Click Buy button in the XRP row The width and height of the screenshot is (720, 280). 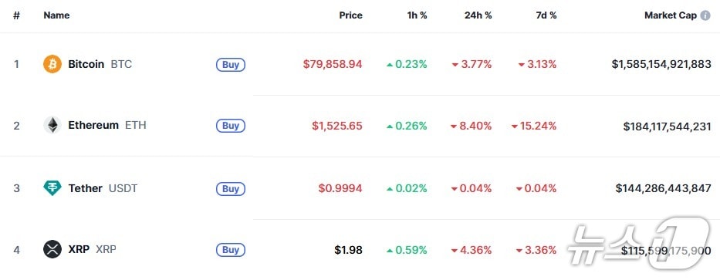click(231, 250)
